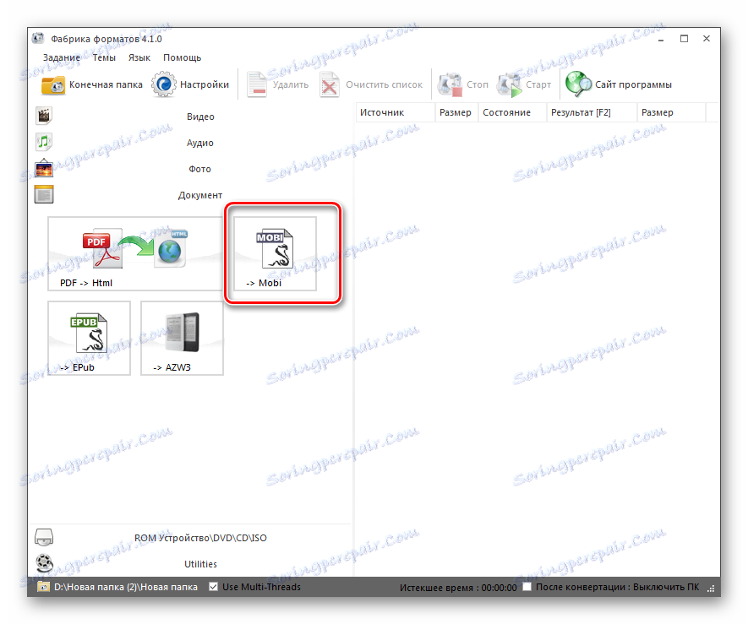Click the Utilities film reel icon

[x=44, y=563]
